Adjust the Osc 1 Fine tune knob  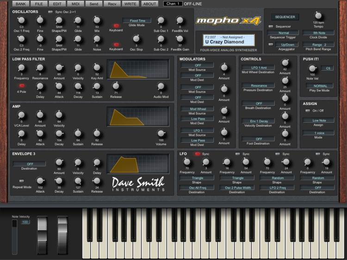pyautogui.click(x=40, y=20)
